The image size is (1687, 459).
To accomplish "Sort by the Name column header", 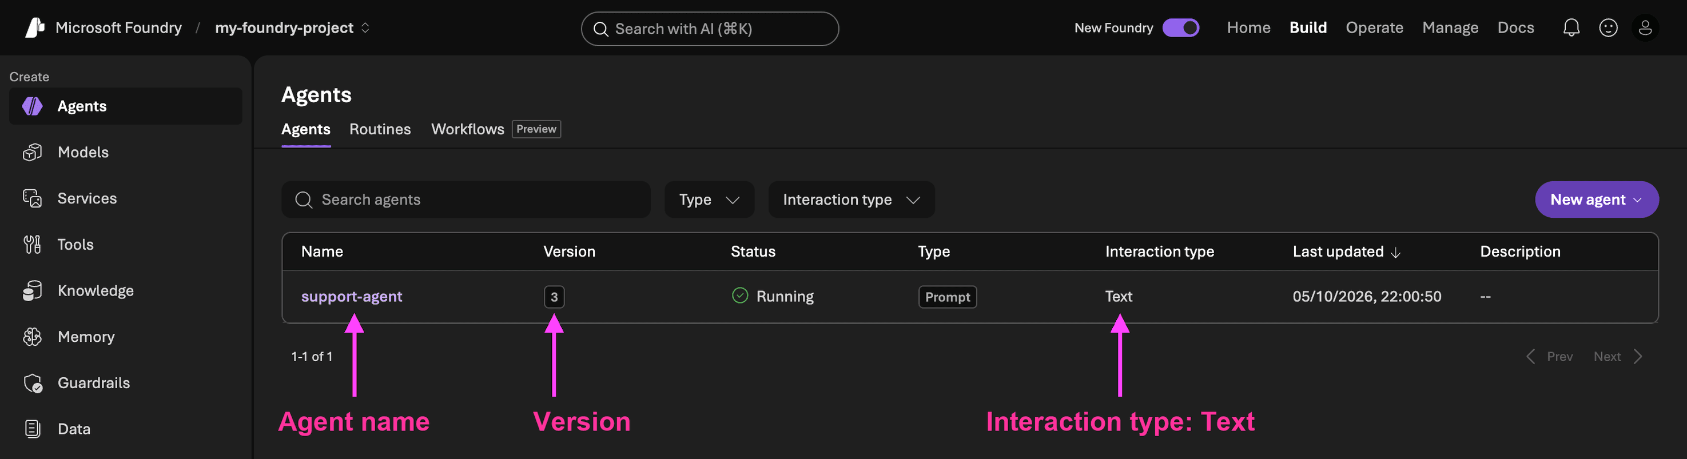I will click(x=322, y=252).
